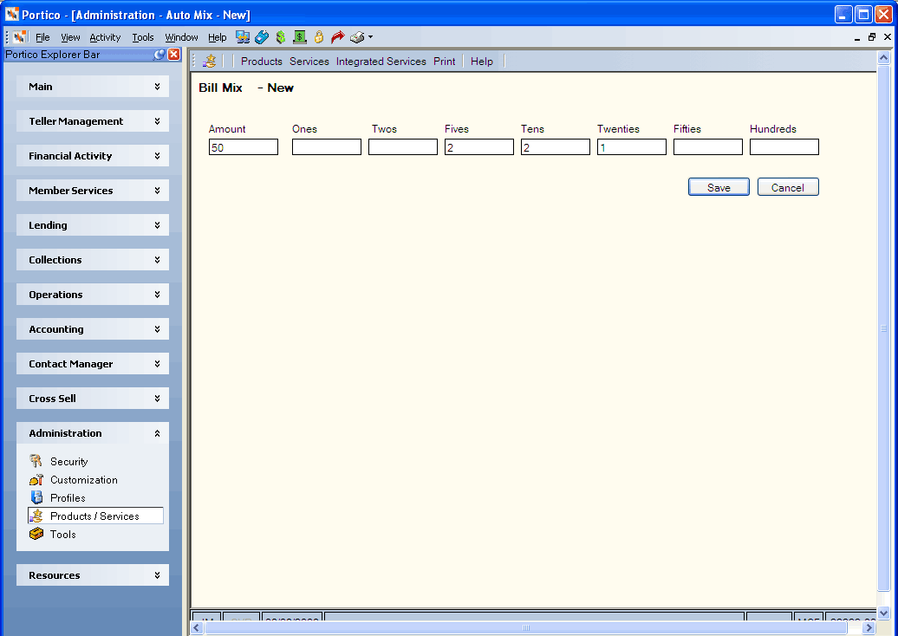The height and width of the screenshot is (636, 898).
Task: Cancel the new bill mix
Action: click(x=788, y=187)
